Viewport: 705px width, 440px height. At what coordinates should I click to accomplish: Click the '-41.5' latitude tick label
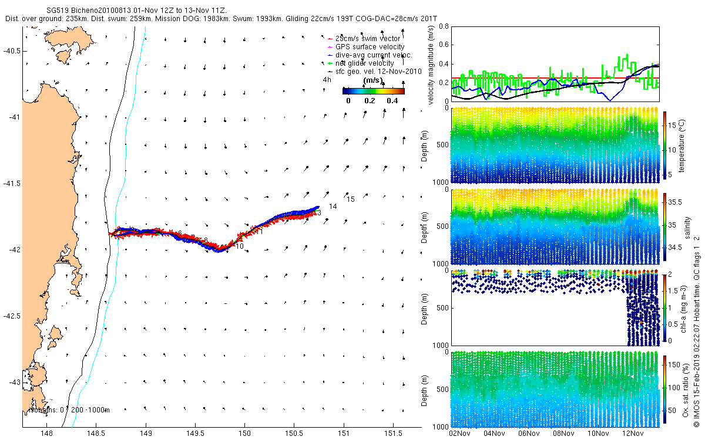pyautogui.click(x=11, y=184)
